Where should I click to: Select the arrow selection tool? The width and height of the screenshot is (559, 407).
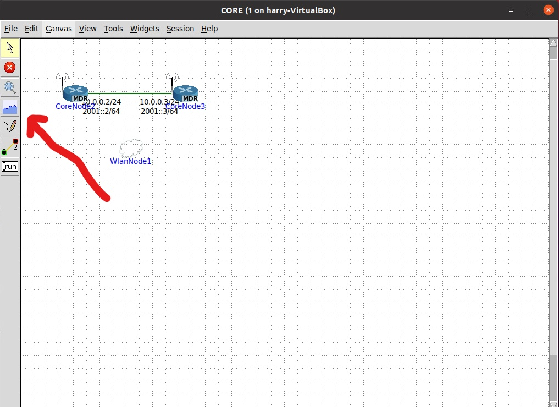point(9,47)
